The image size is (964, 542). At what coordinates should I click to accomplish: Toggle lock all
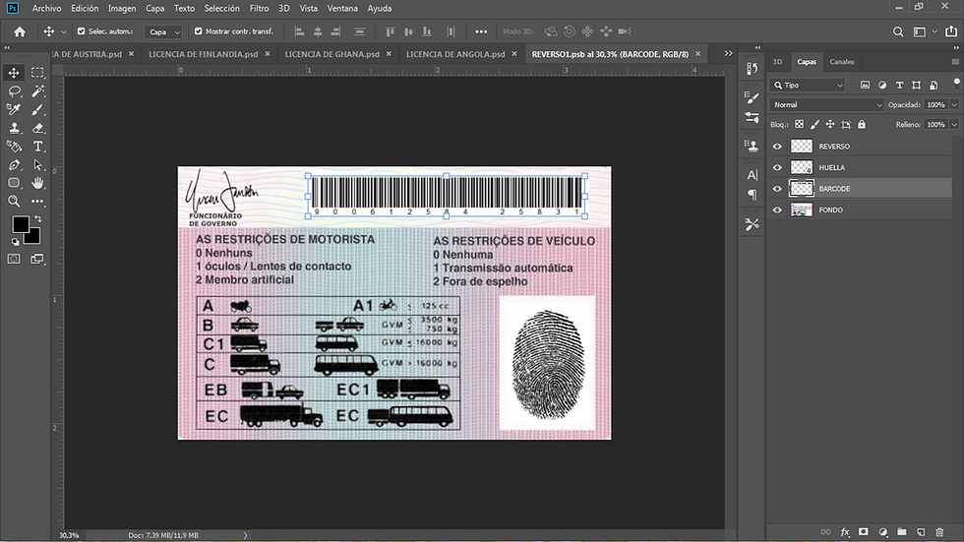click(x=862, y=124)
